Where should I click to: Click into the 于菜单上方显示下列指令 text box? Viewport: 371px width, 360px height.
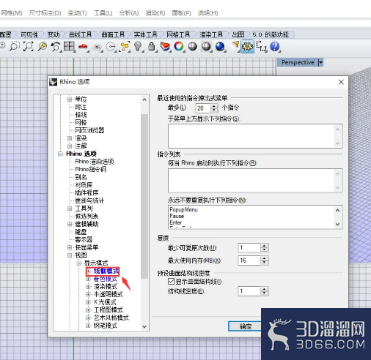255,136
